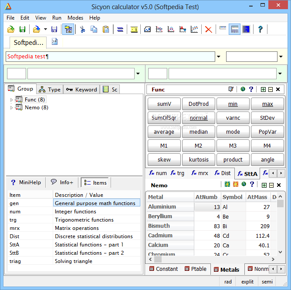Image resolution: width=291 pixels, height=290 pixels.
Task: Switch to the Type tab
Action: (50, 90)
